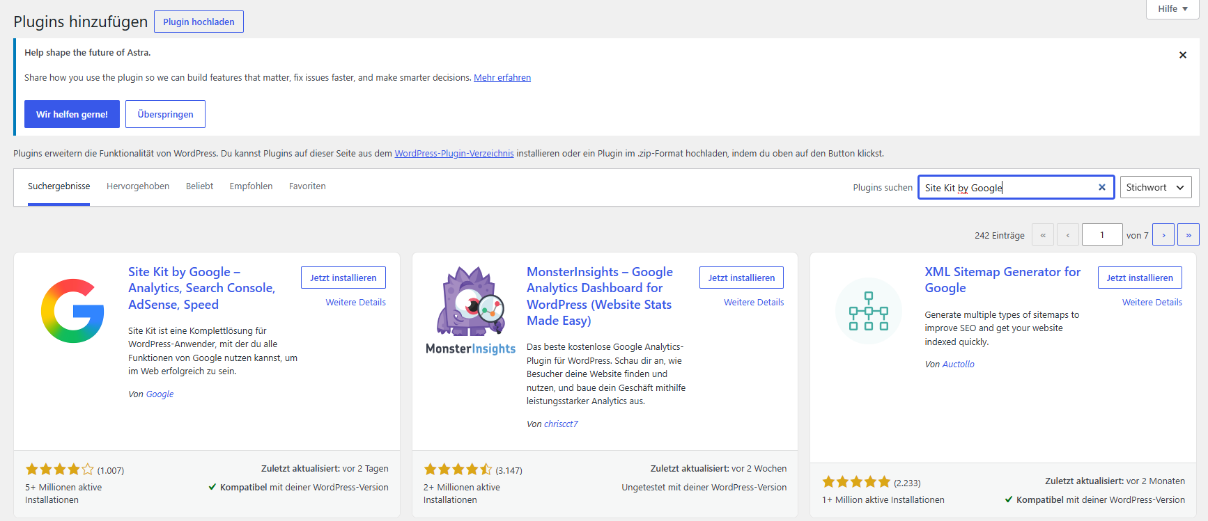
Task: Click Help shape the future of Astra text
Action: coord(87,53)
